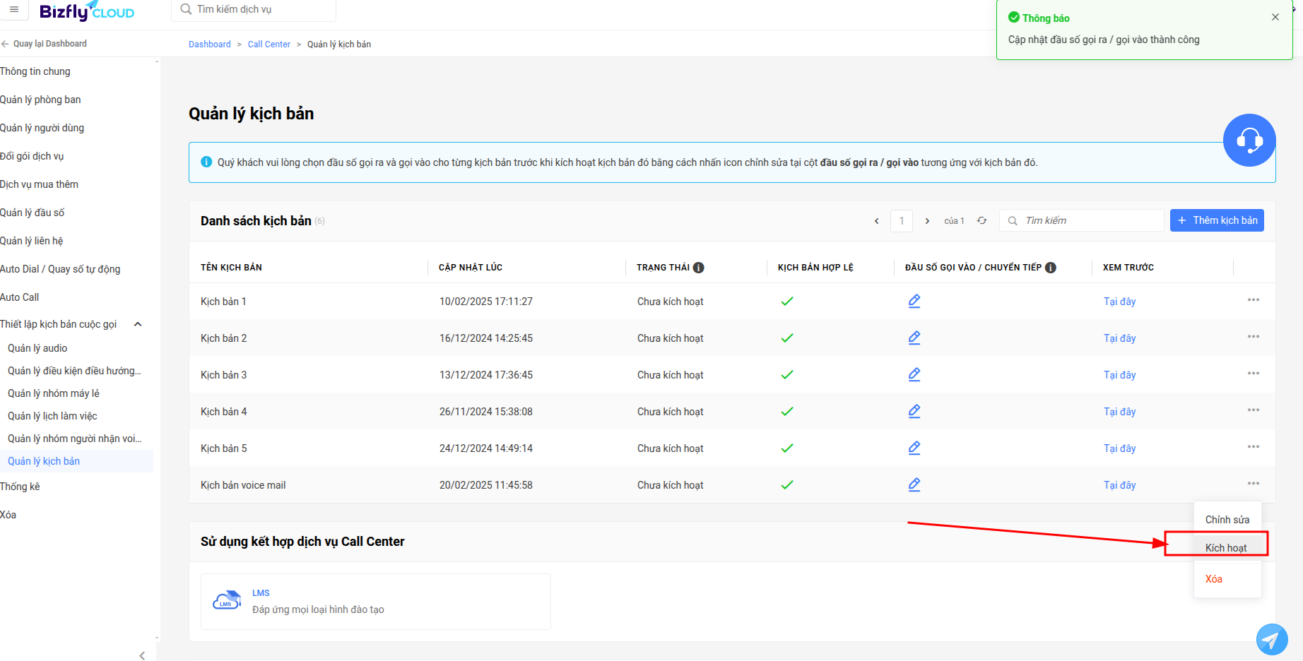Open Auto Call in the sidebar

point(20,297)
